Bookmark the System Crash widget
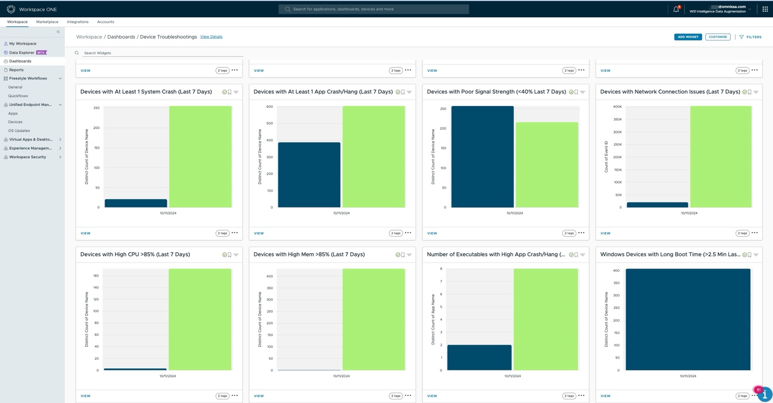The image size is (773, 403). (230, 92)
